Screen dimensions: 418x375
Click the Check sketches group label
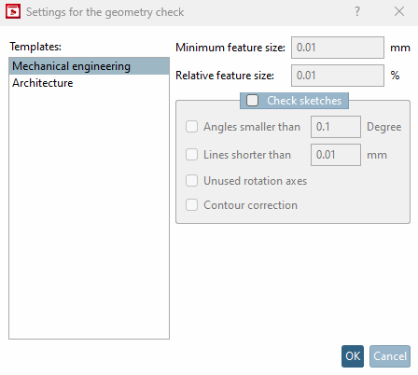[x=304, y=101]
